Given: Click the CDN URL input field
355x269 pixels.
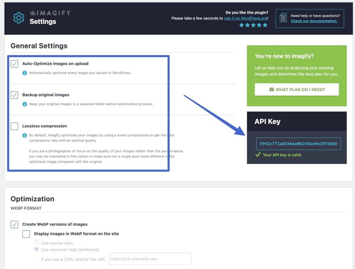Looking at the screenshot, I should tap(150, 259).
